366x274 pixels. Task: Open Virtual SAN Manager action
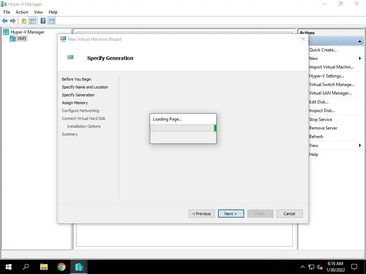330,93
